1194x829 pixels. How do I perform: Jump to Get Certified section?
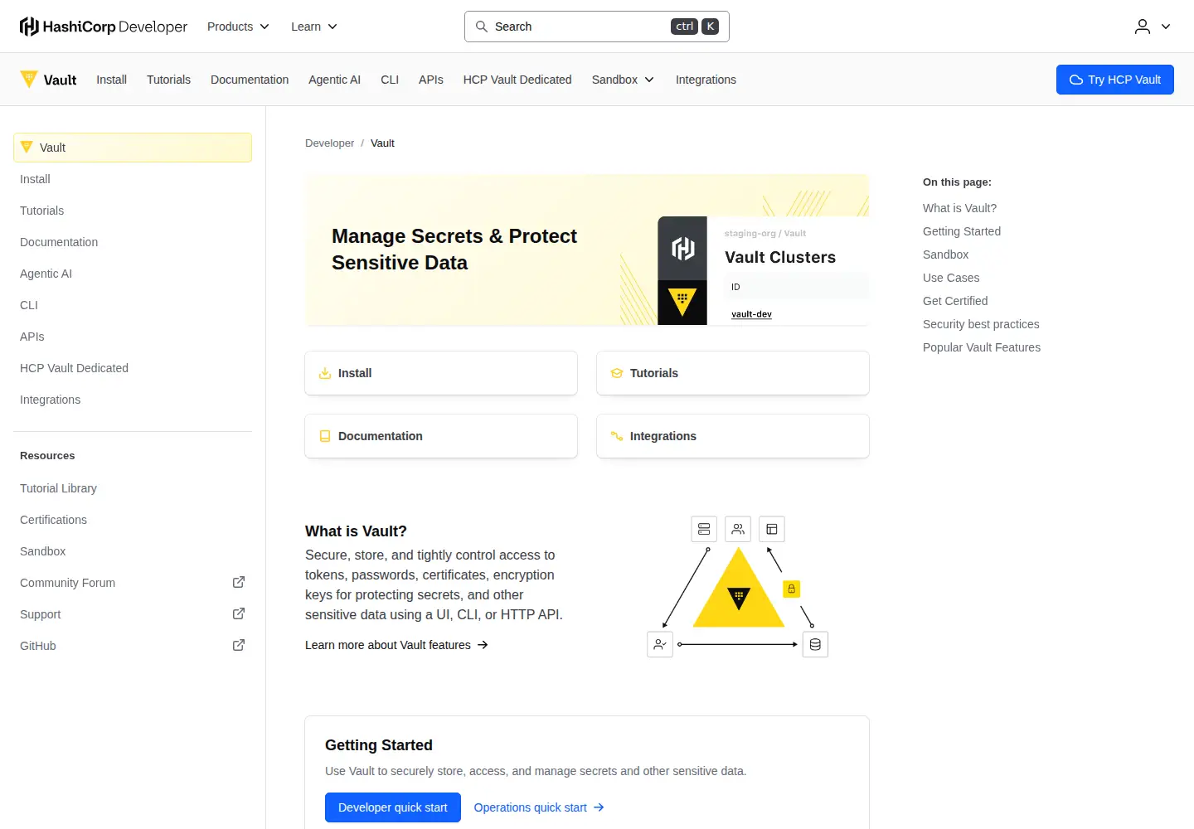pyautogui.click(x=955, y=301)
